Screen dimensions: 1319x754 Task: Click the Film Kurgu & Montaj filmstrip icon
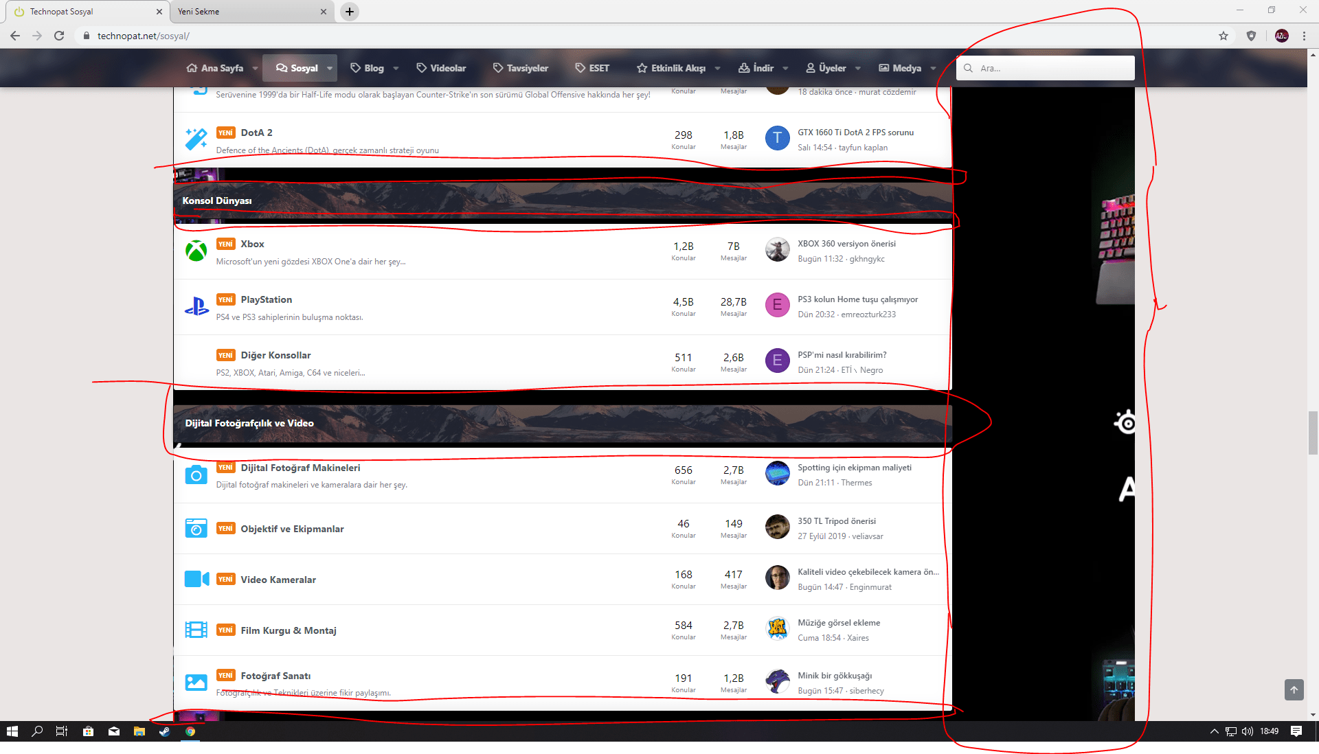pyautogui.click(x=196, y=630)
